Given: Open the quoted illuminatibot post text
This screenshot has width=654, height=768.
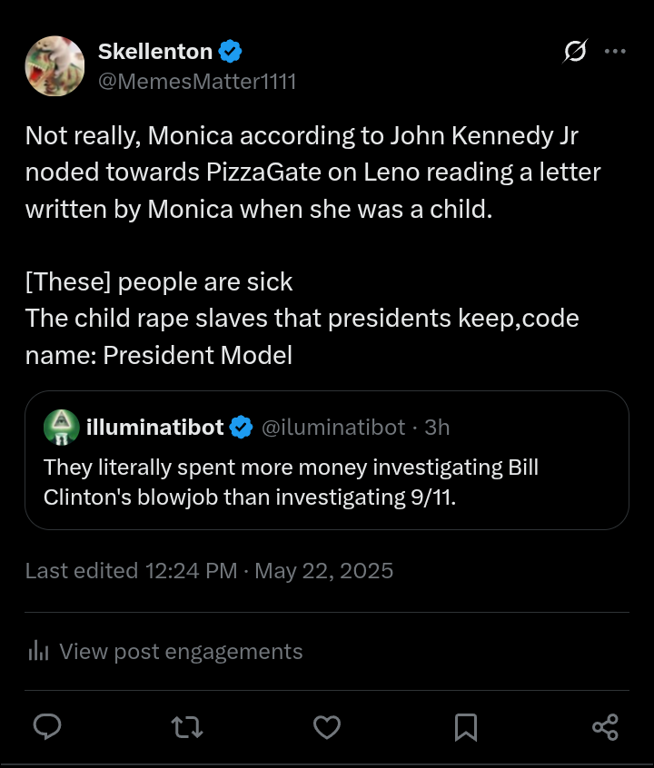Looking at the screenshot, I should 291,482.
